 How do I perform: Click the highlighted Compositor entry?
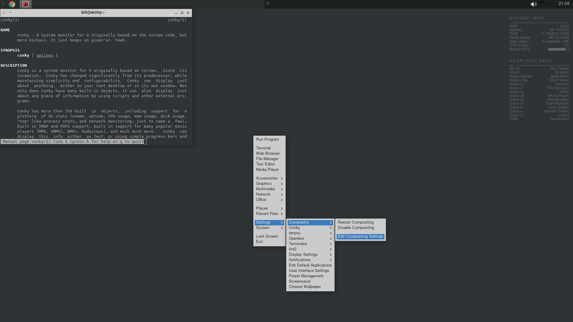310,222
